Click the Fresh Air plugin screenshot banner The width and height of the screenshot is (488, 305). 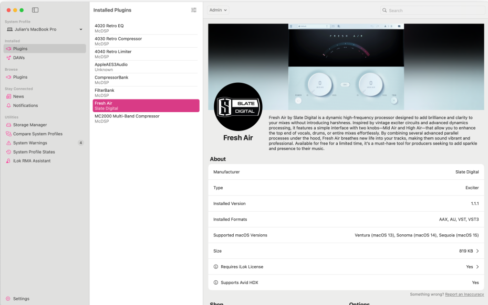pos(346,67)
